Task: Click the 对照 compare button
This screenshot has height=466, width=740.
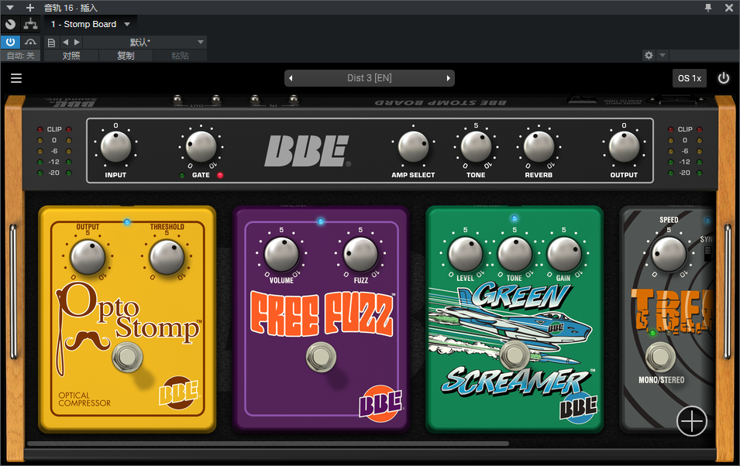Action: [71, 56]
